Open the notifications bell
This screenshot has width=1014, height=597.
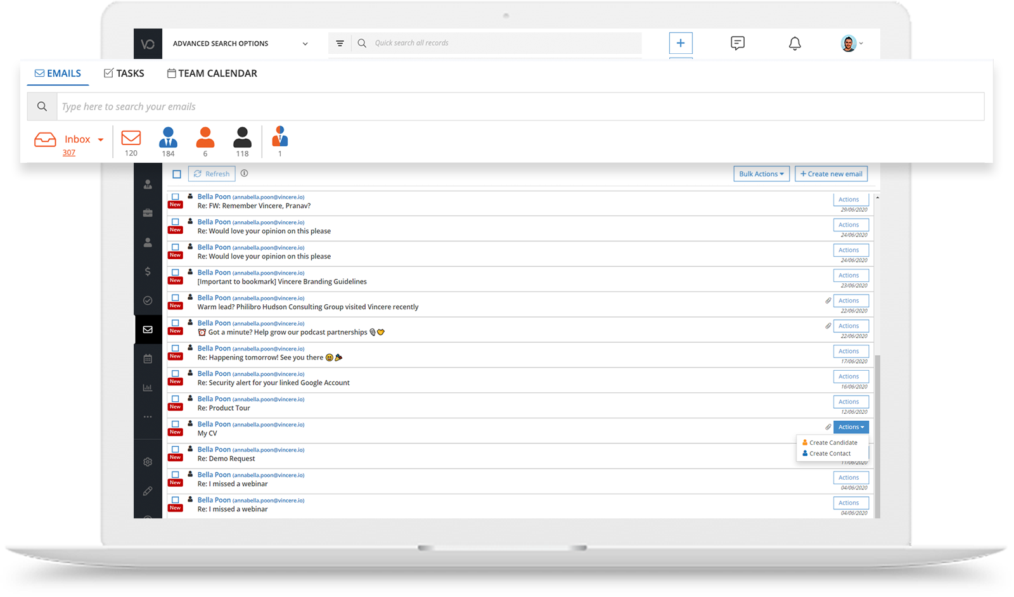click(x=795, y=43)
